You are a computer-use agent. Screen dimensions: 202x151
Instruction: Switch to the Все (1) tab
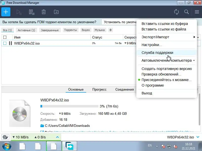7,30
